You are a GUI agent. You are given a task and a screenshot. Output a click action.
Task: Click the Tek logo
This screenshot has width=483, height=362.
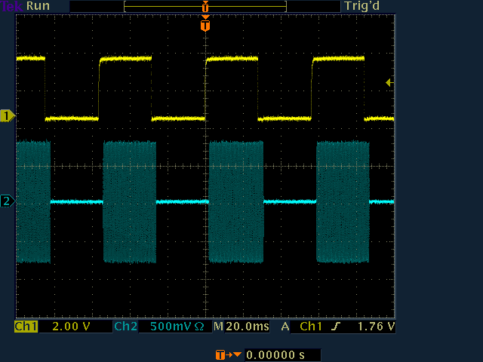click(12, 6)
